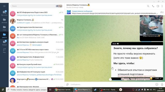This screenshot has height=92, width=165.
Task: Open the 'Новые' chat folder
Action: 4,43
